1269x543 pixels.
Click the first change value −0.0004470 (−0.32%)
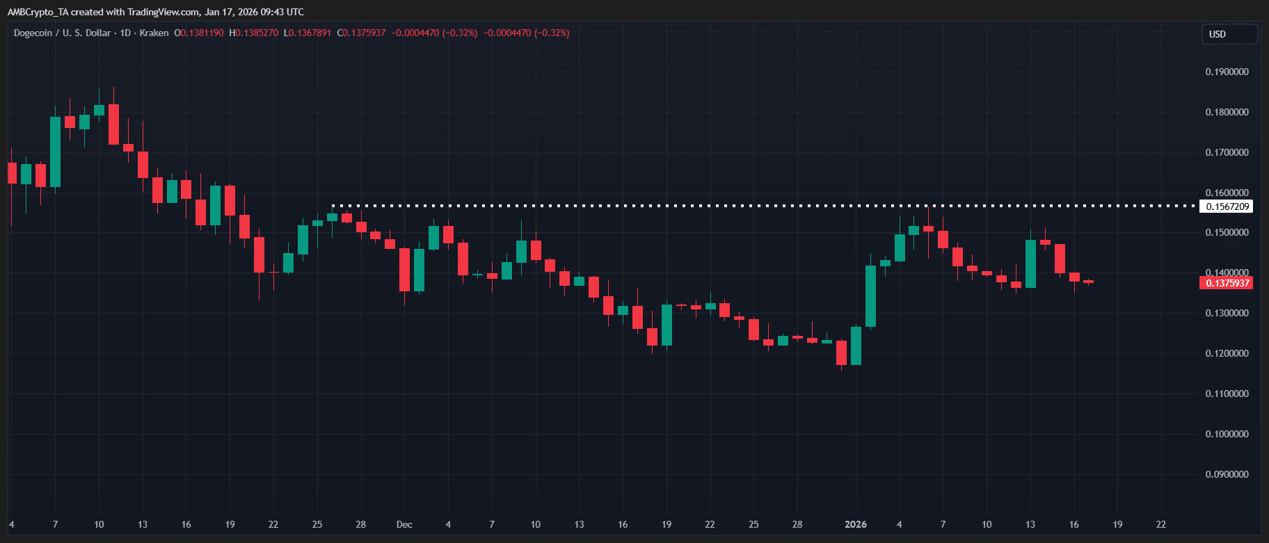pyautogui.click(x=435, y=33)
